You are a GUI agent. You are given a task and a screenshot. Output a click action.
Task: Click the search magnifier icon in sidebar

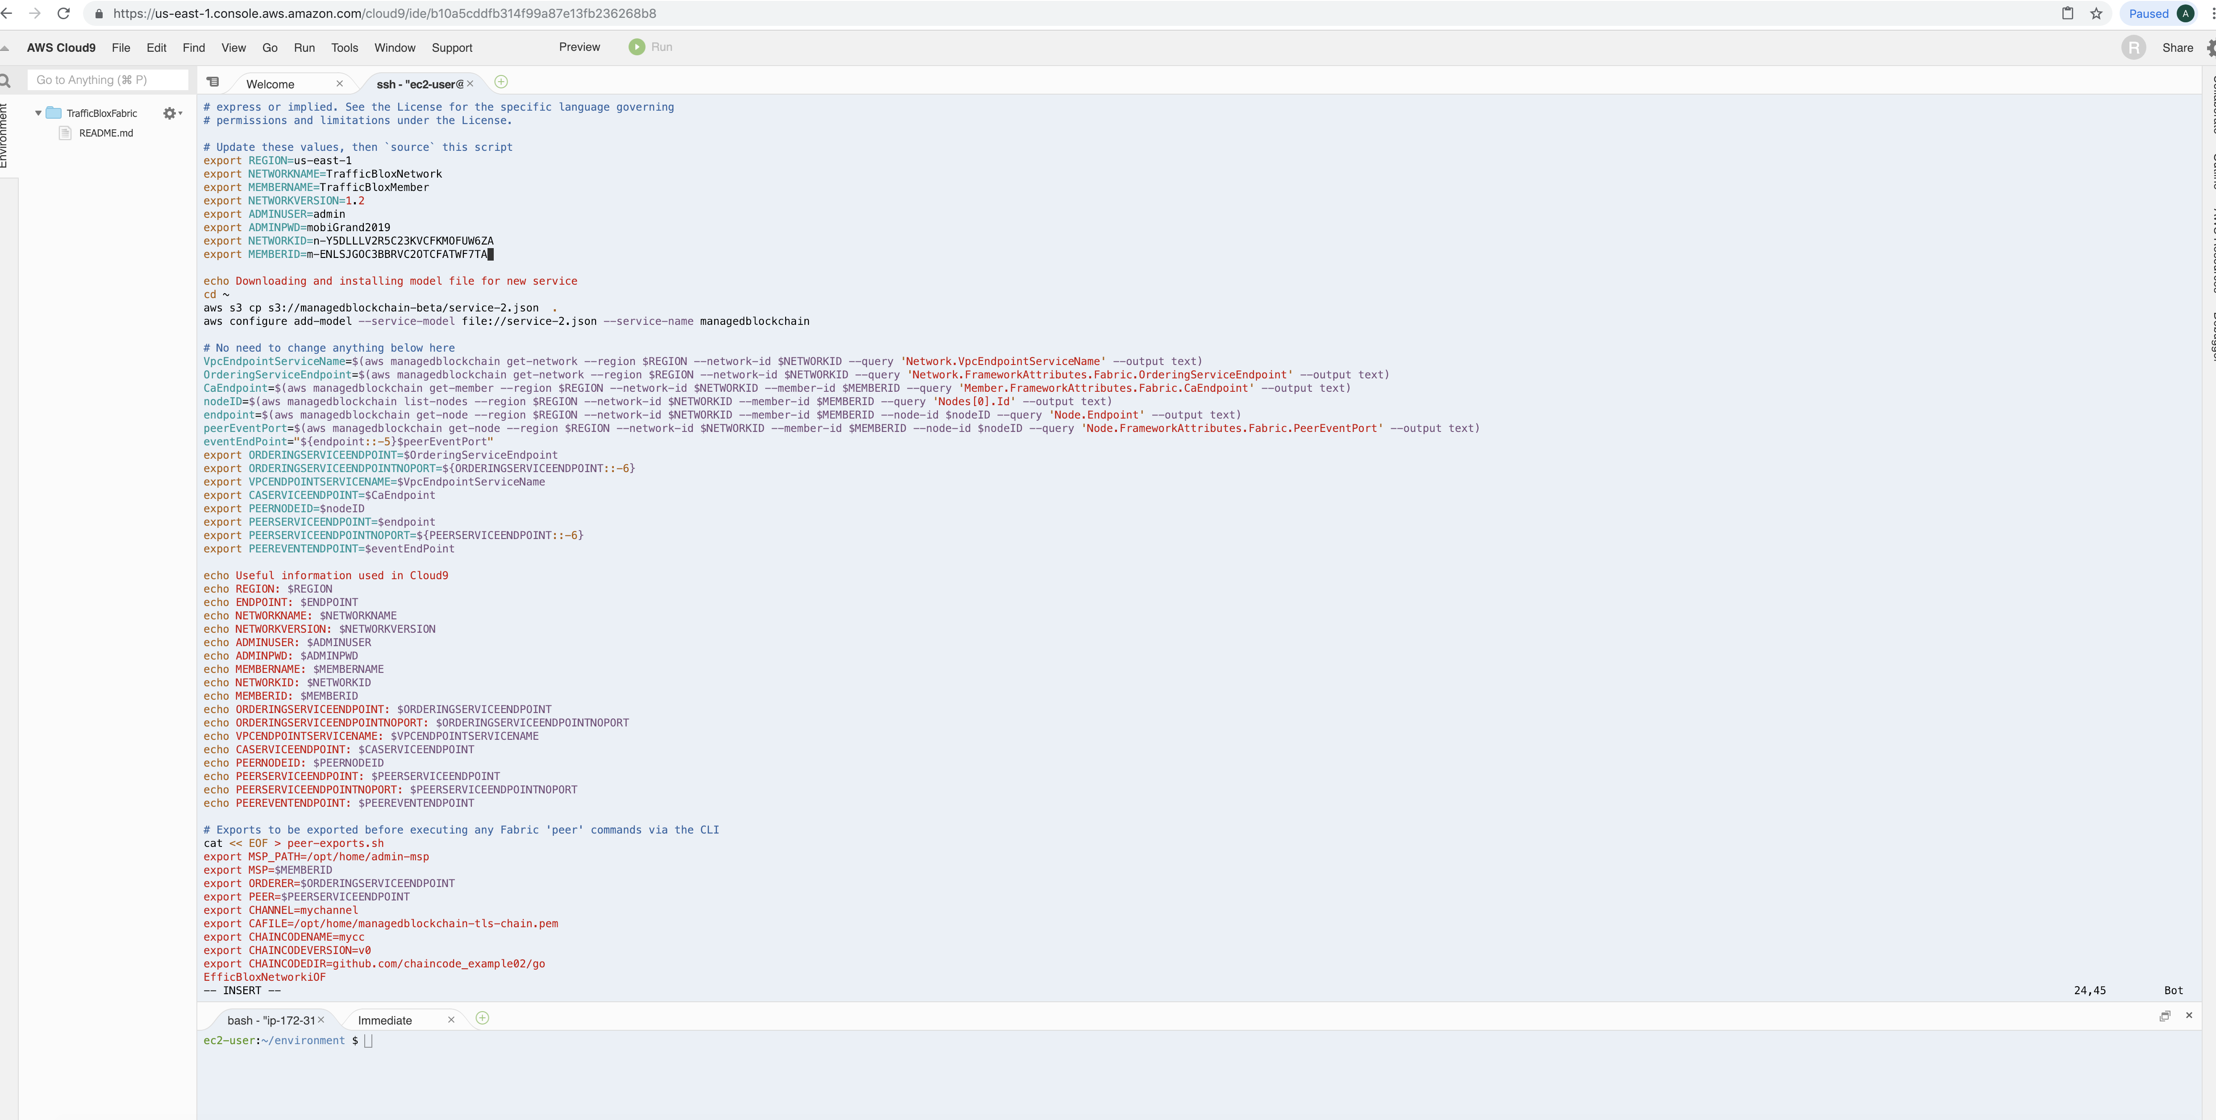coord(6,81)
